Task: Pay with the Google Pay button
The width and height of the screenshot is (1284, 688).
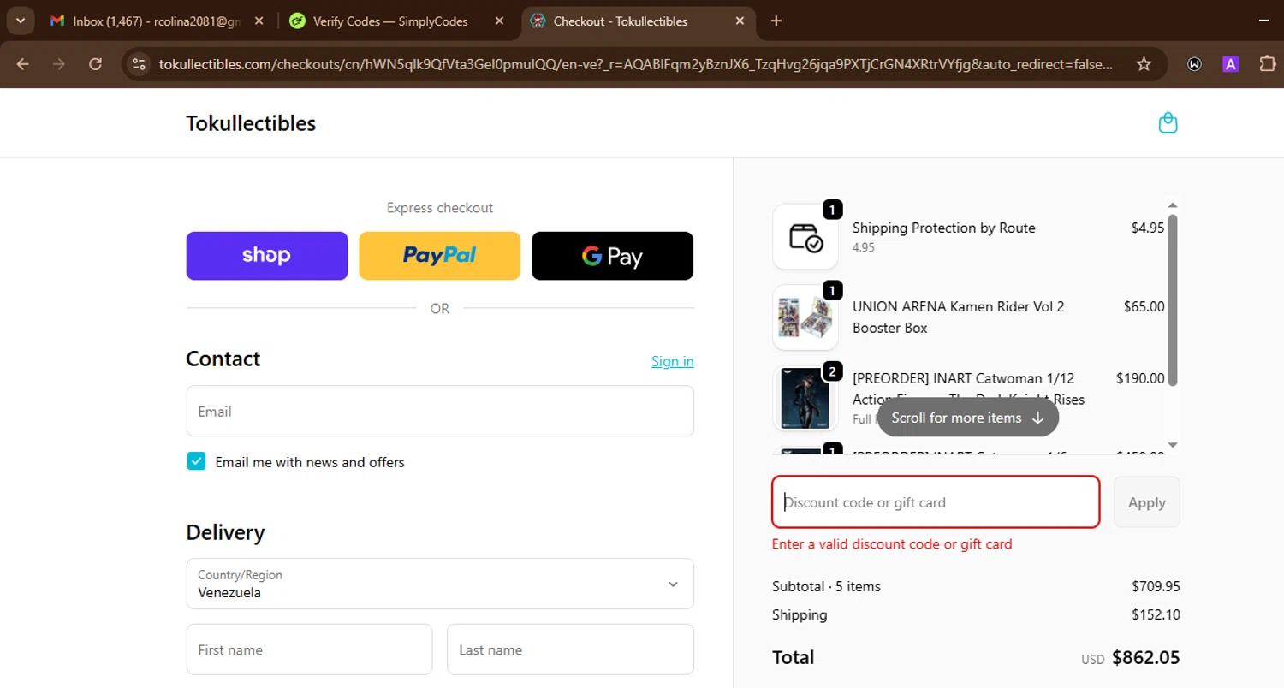Action: coord(613,256)
